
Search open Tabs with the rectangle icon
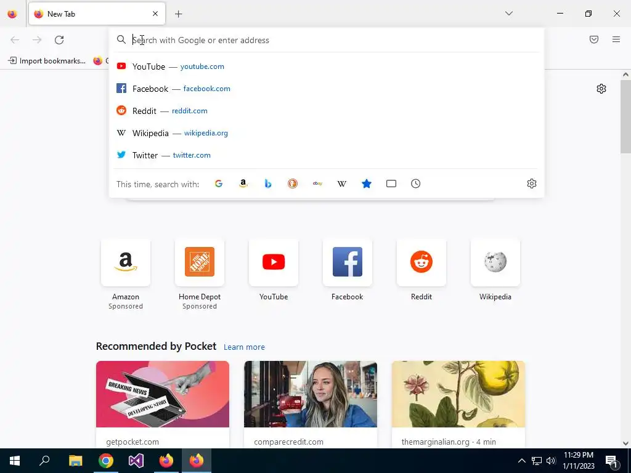(391, 184)
